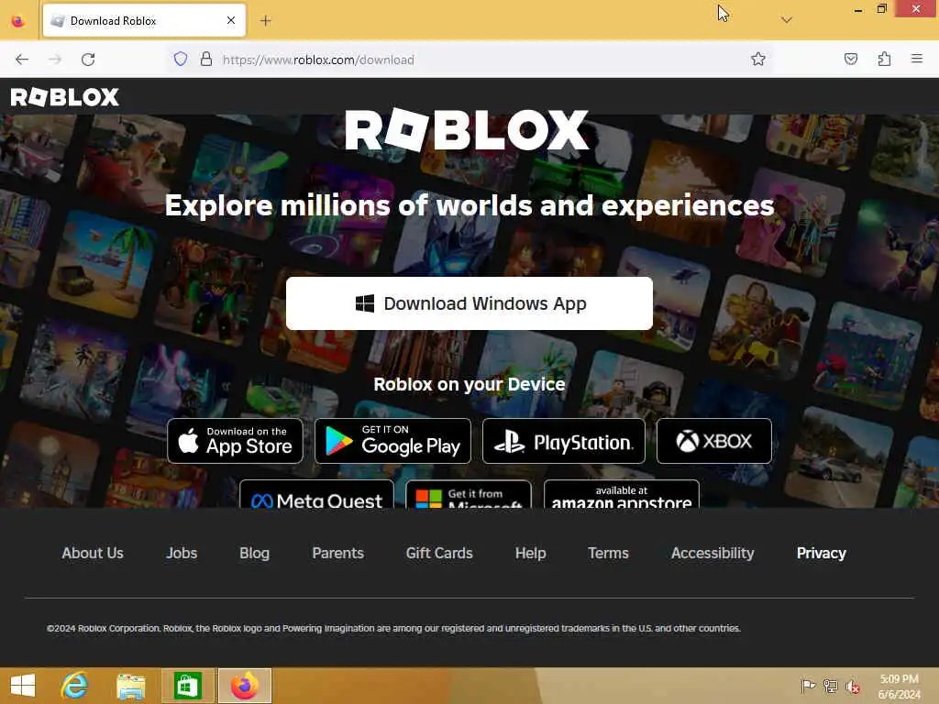Open the taskbar clock showing 5:09 PM
This screenshot has height=704, width=939.
tap(899, 687)
